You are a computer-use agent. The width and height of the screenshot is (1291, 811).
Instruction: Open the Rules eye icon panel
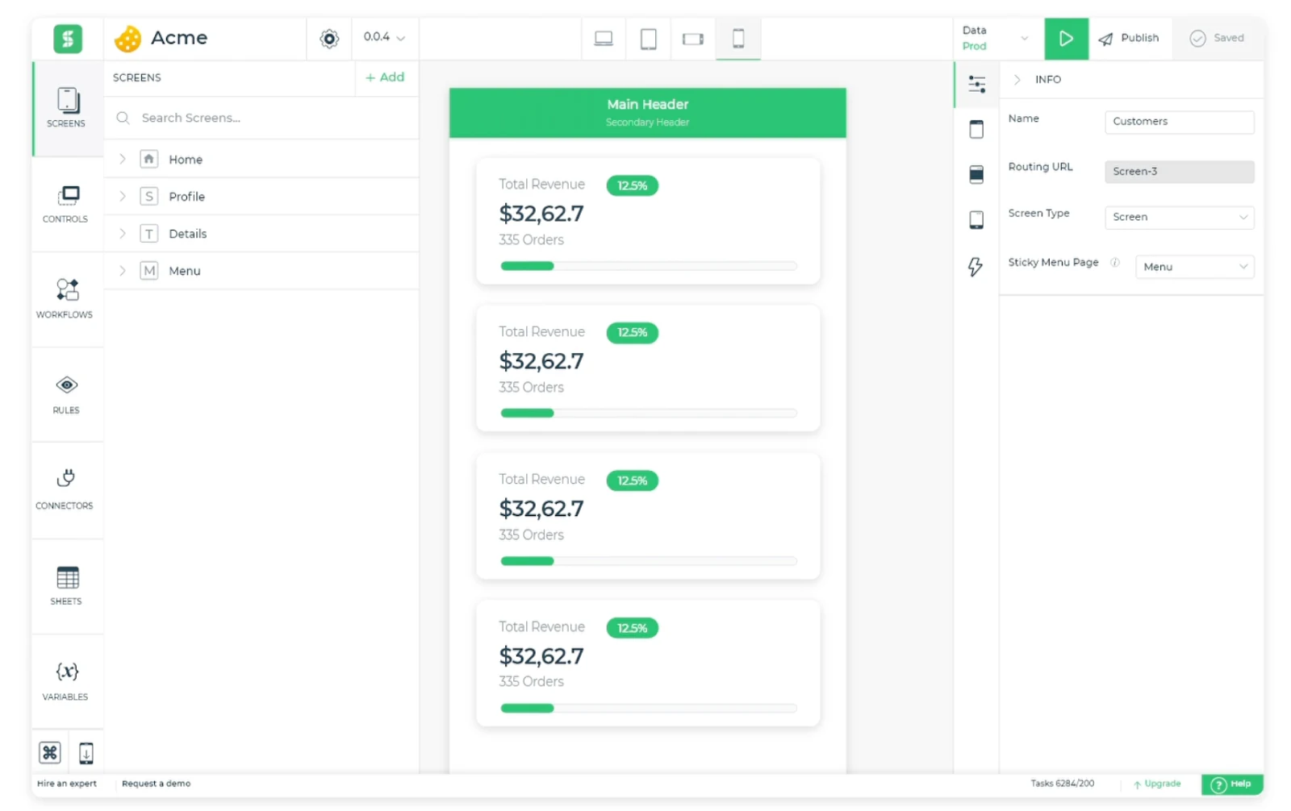(66, 394)
